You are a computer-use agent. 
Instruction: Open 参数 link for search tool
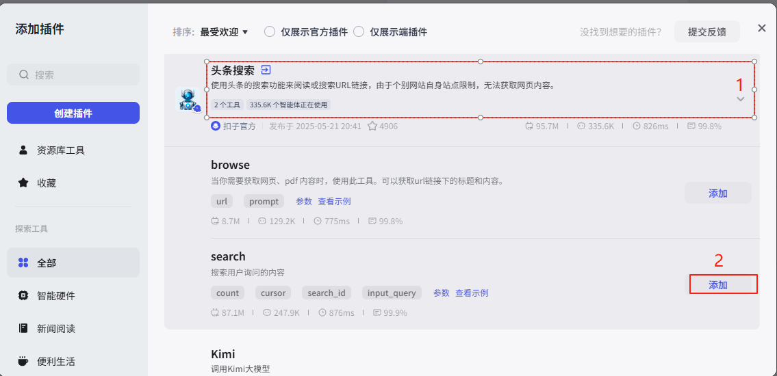[x=442, y=293]
